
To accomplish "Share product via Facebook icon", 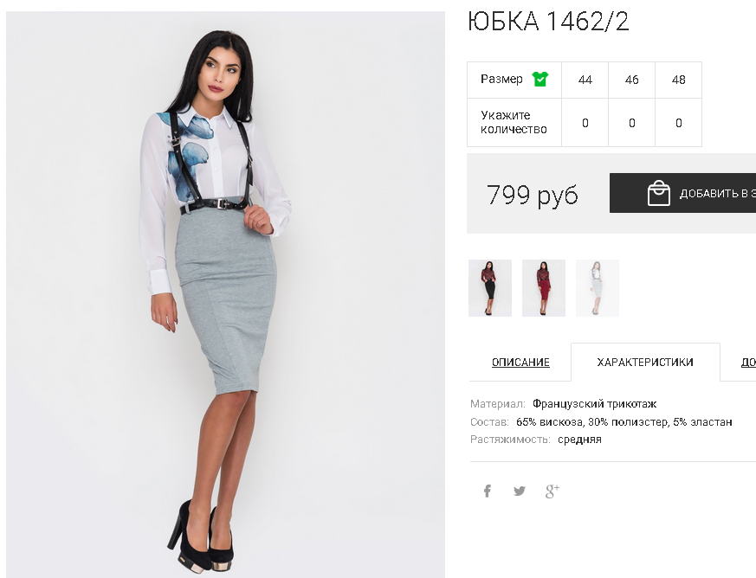I will pyautogui.click(x=488, y=491).
